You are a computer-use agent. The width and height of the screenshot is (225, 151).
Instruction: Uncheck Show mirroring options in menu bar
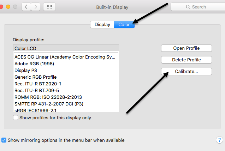(x=4, y=140)
